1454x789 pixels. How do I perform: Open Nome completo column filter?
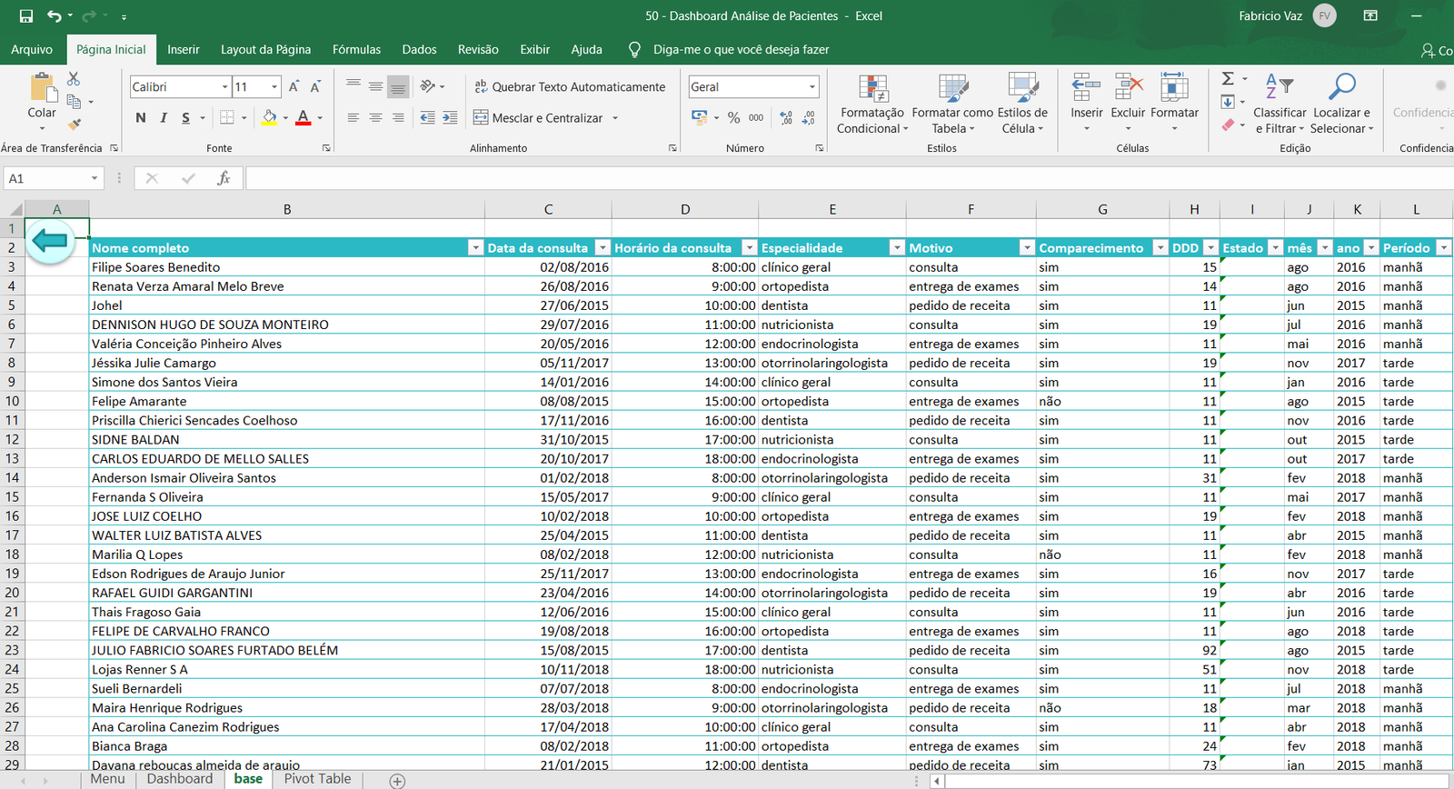[x=475, y=248]
